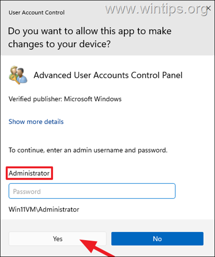This screenshot has width=215, height=257.
Task: Click the 'To continue, enter an admin' instruction
Action: pyautogui.click(x=88, y=150)
